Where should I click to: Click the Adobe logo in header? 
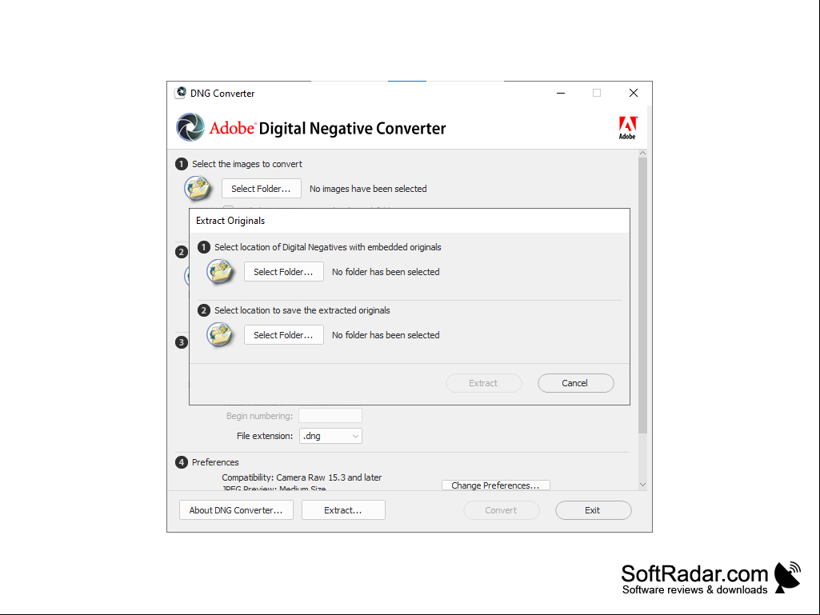pyautogui.click(x=627, y=128)
